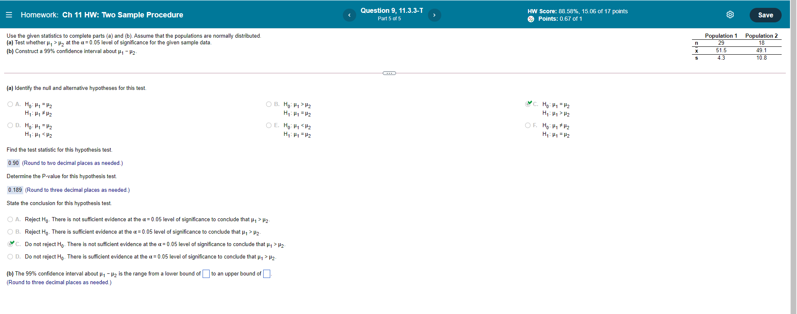Go to the previous question arrow
Image resolution: width=797 pixels, height=314 pixels.
point(349,15)
